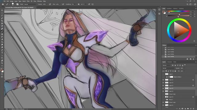
Task: Open brush Mode dropdown in options bar
Action: 30,4
